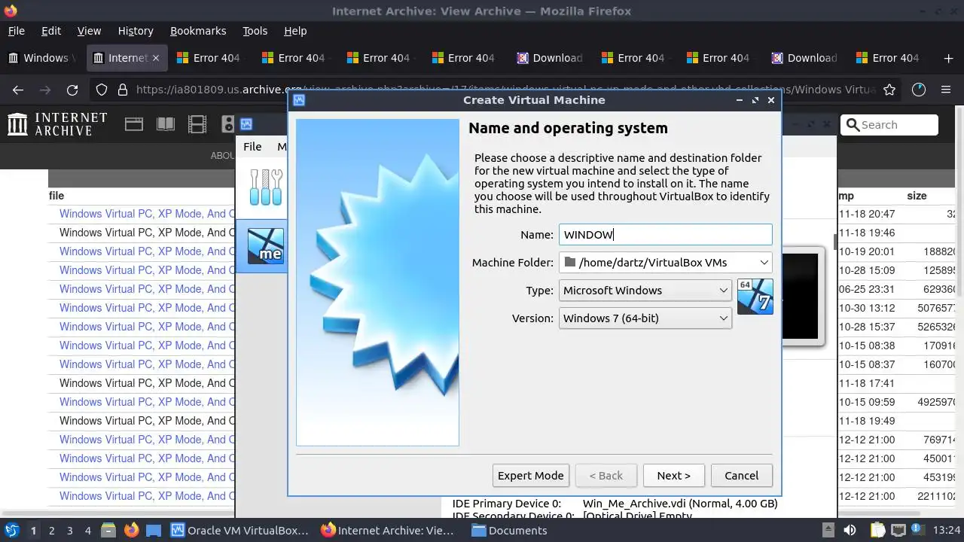Image resolution: width=964 pixels, height=542 pixels.
Task: Activate Oracle VM VirtualBox taskbar entry
Action: (240, 530)
